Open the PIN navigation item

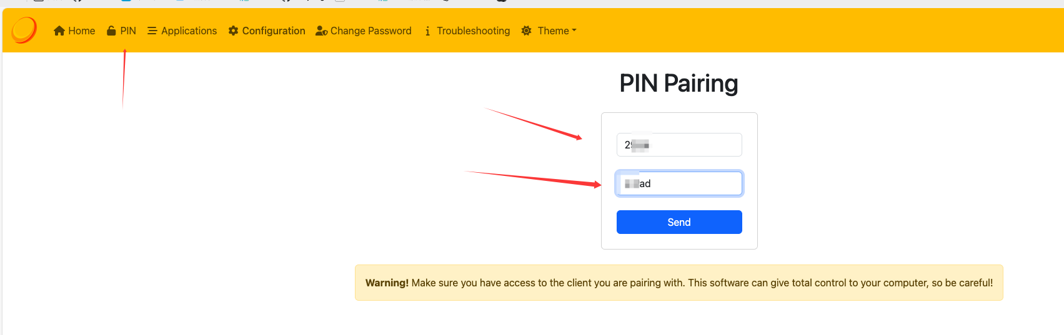pos(128,31)
